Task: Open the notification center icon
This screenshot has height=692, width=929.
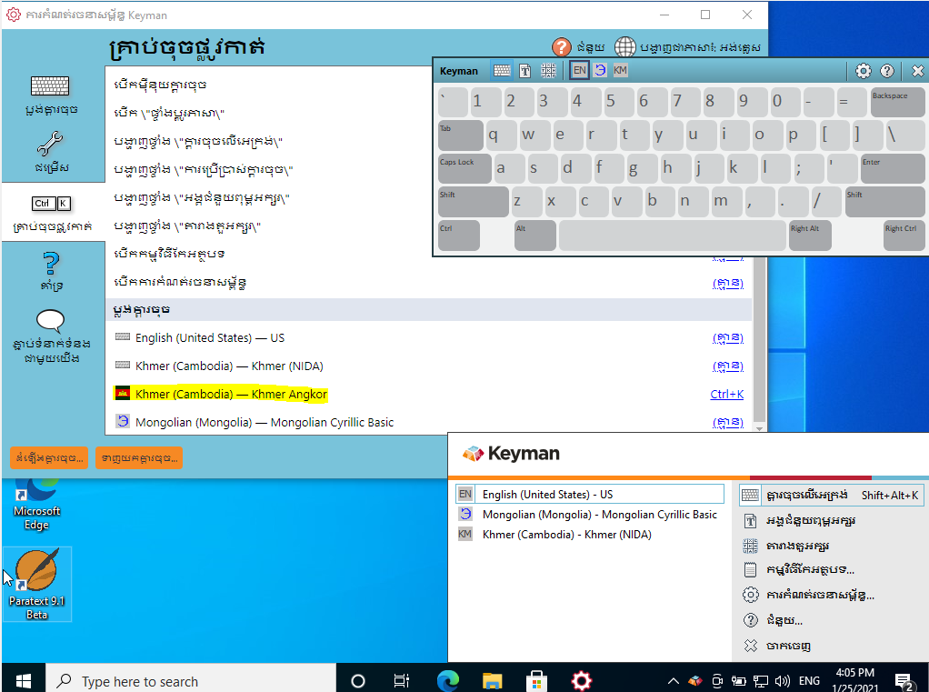Action: pyautogui.click(x=904, y=681)
